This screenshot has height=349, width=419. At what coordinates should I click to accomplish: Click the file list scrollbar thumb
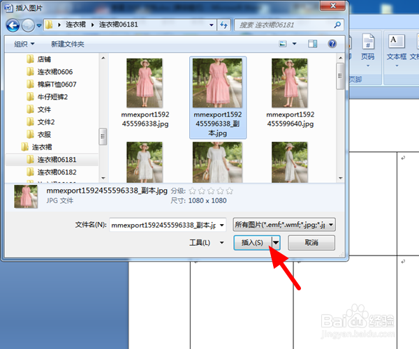pyautogui.click(x=340, y=76)
